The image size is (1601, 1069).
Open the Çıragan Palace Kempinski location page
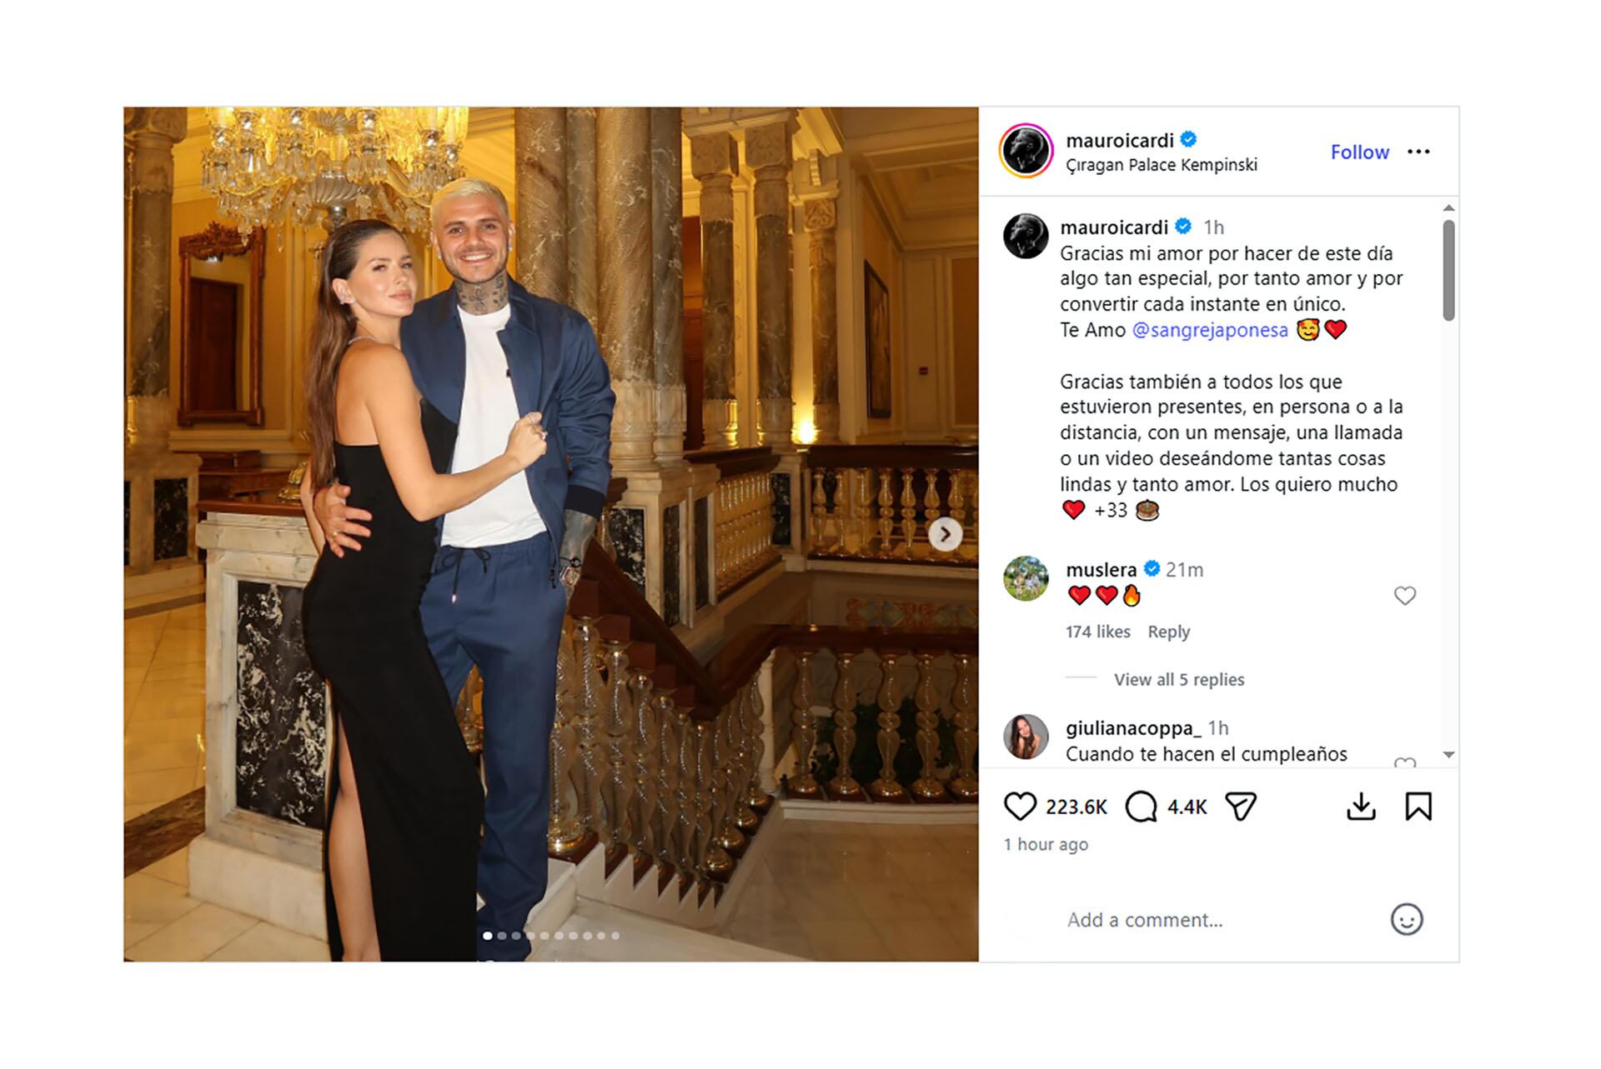pos(1163,165)
